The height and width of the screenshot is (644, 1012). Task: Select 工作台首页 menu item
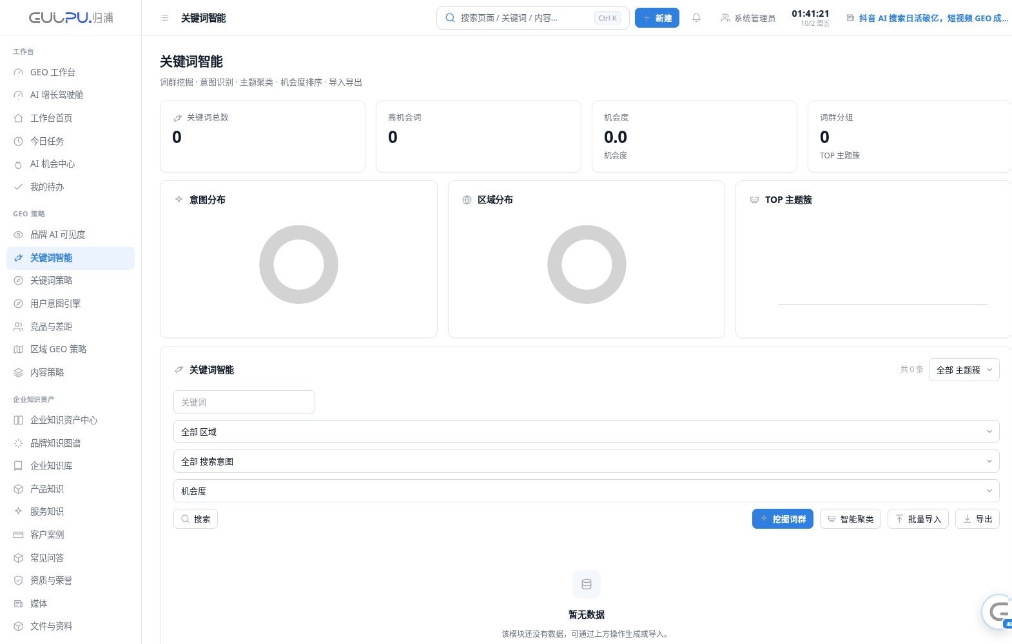tap(70, 118)
